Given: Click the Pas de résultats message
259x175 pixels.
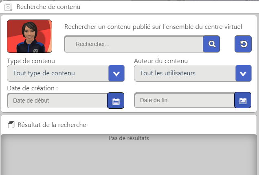Looking at the screenshot, I should click(x=129, y=138).
